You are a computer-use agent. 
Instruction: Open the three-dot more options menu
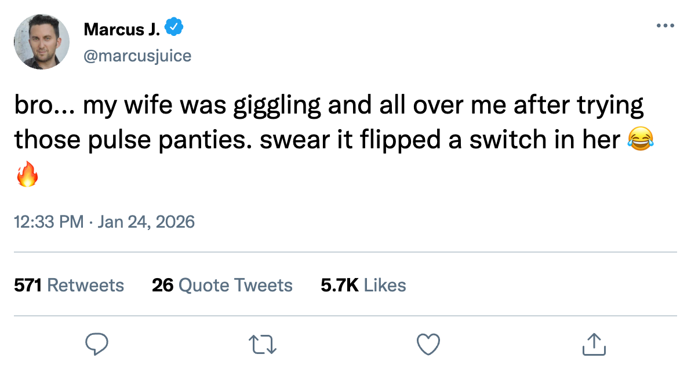point(665,26)
